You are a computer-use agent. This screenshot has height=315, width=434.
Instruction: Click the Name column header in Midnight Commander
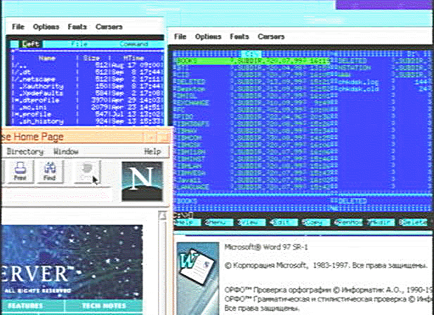pos(47,58)
